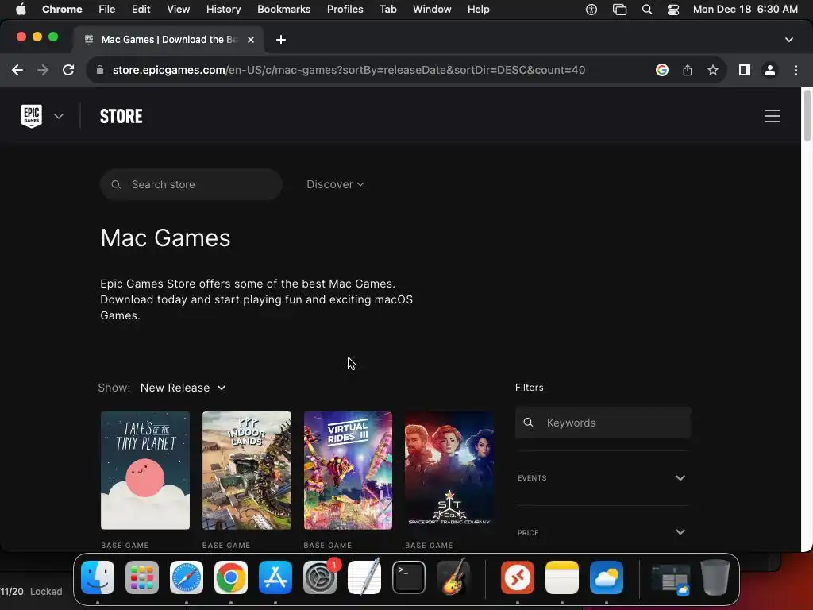This screenshot has width=813, height=610.
Task: Open the Apple menu
Action: (21, 10)
